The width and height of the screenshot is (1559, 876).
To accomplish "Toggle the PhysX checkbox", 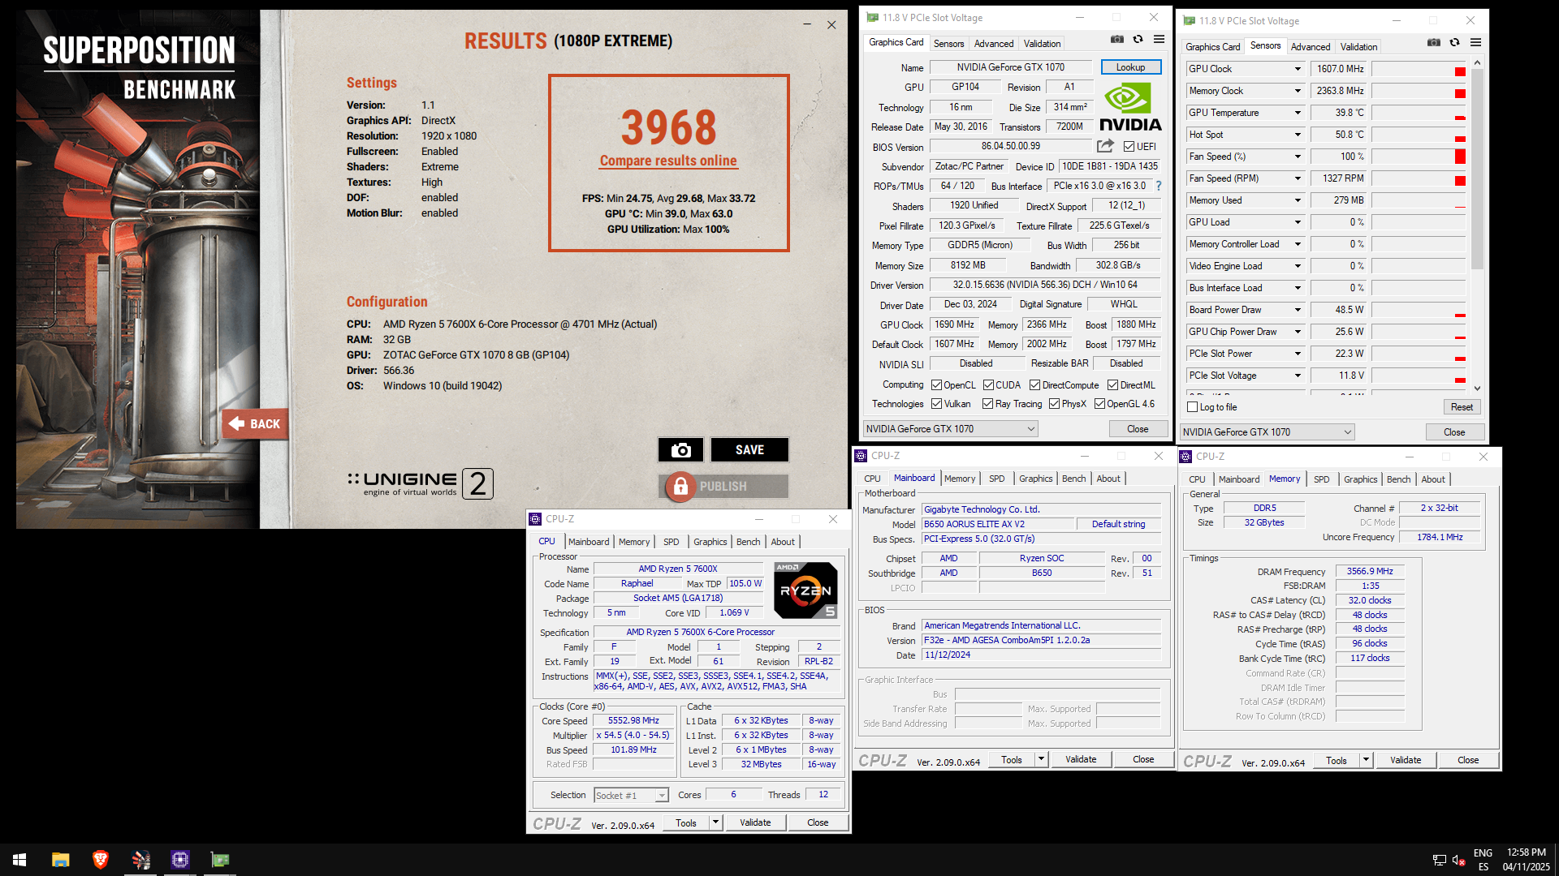I will (x=1054, y=404).
